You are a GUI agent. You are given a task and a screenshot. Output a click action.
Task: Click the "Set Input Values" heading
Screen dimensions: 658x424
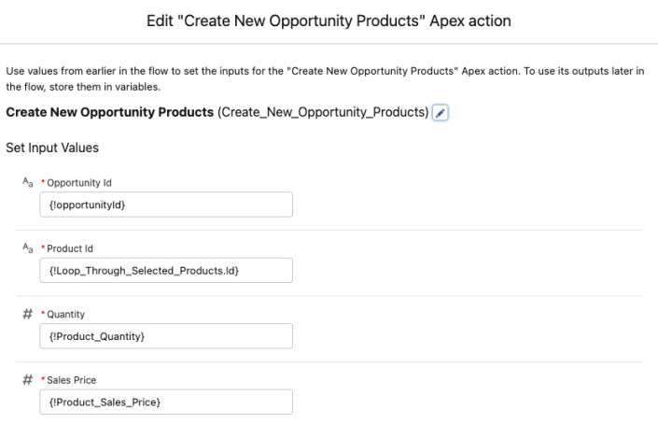[x=50, y=148]
